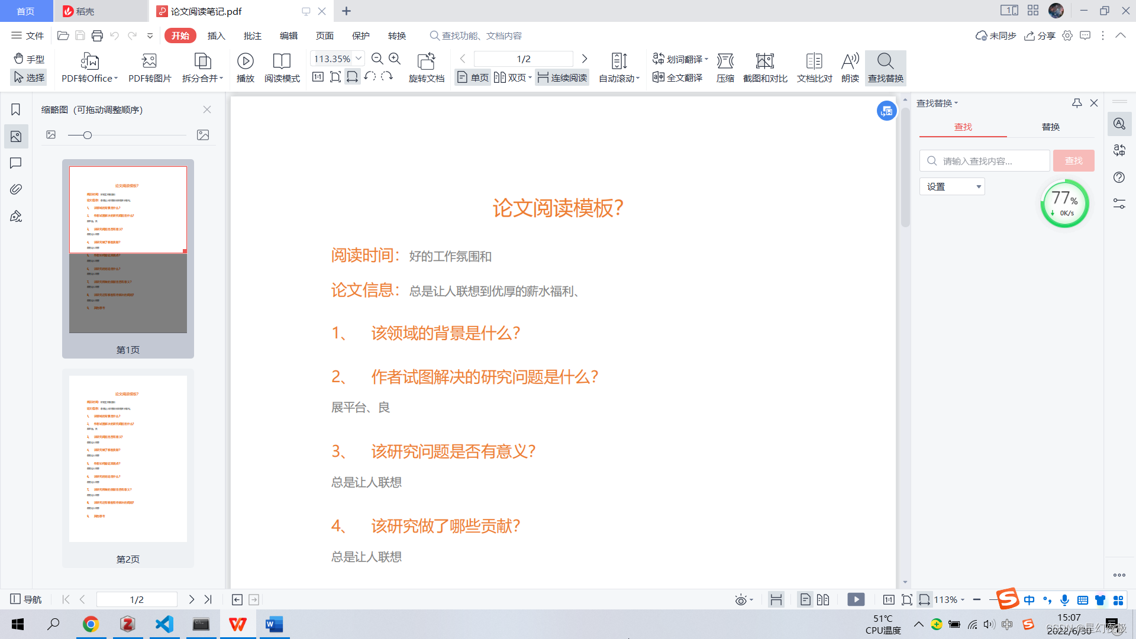Select the 第2页 page thumbnail
Image resolution: width=1136 pixels, height=639 pixels.
[x=127, y=459]
